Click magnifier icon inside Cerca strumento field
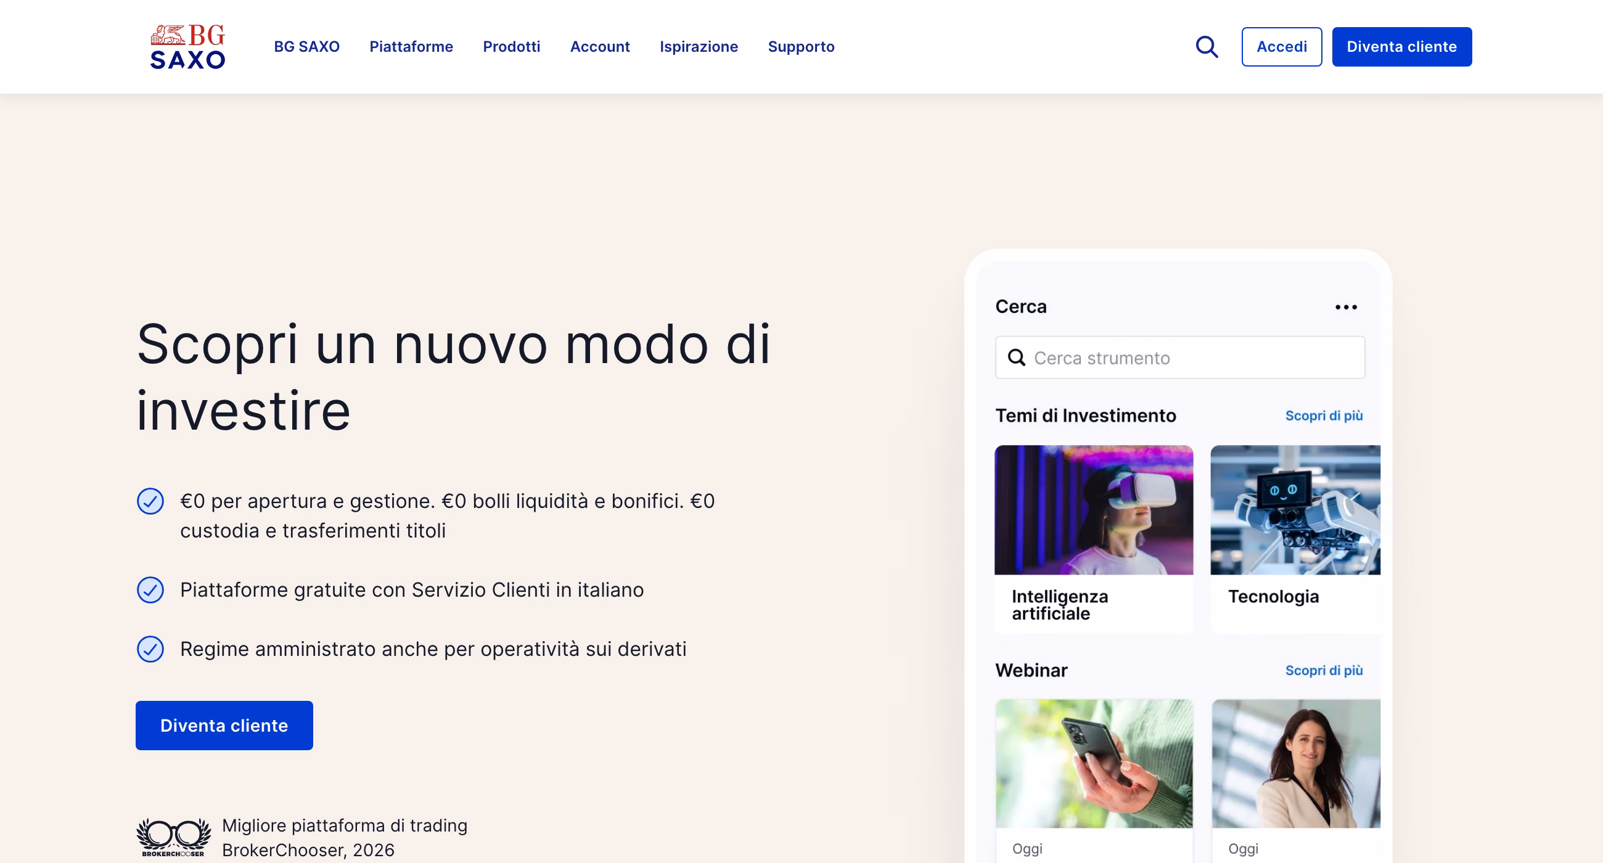This screenshot has width=1603, height=863. point(1016,358)
